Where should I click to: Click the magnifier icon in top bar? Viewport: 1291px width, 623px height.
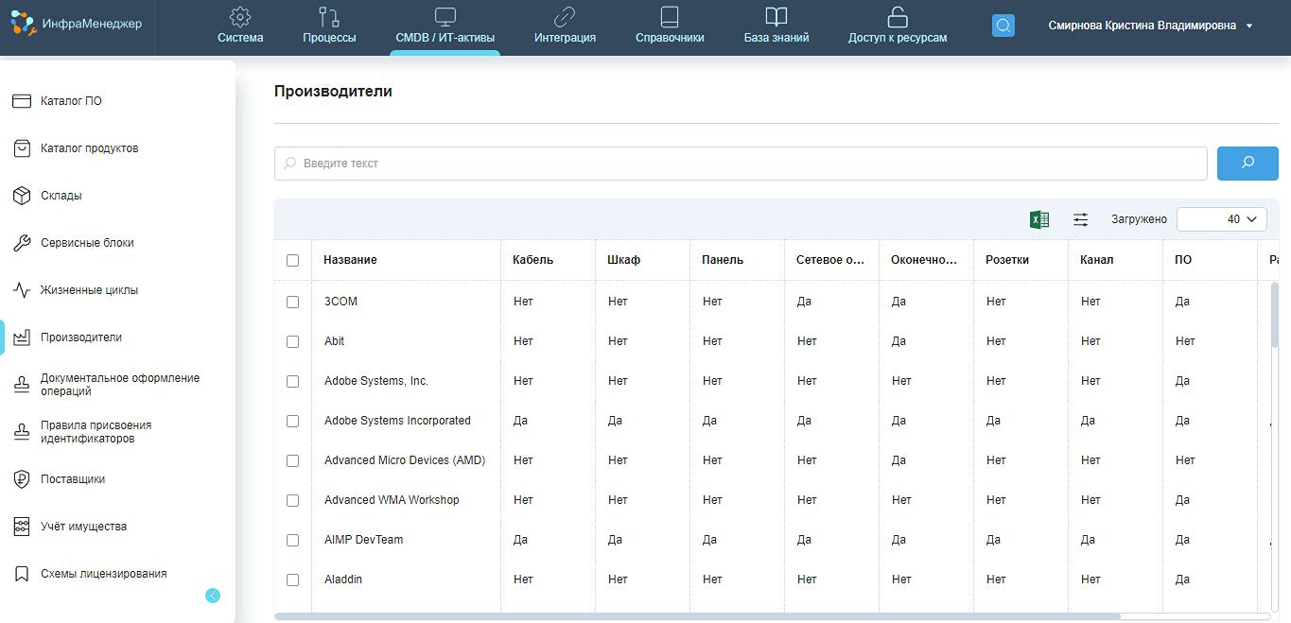pos(1003,26)
